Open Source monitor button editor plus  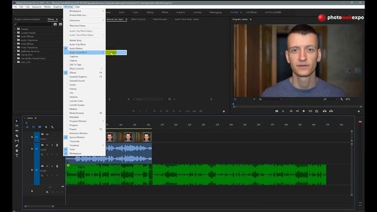(224, 111)
